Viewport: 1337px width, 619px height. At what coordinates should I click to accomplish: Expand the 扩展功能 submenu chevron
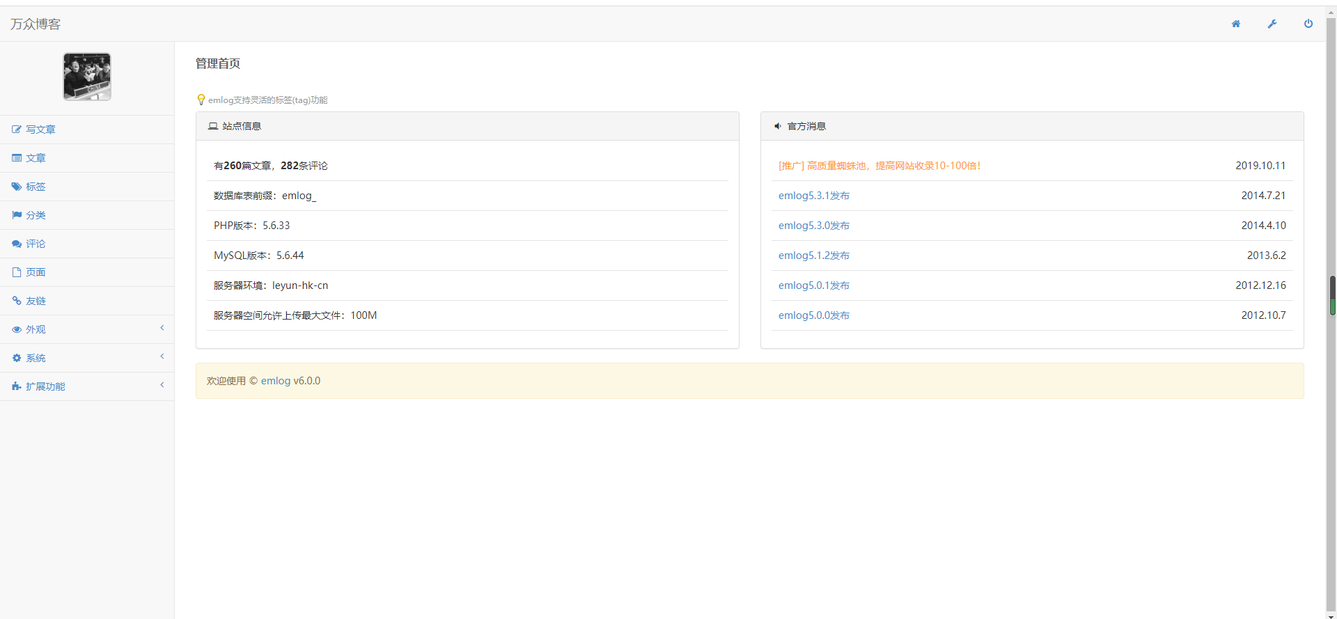pyautogui.click(x=162, y=385)
